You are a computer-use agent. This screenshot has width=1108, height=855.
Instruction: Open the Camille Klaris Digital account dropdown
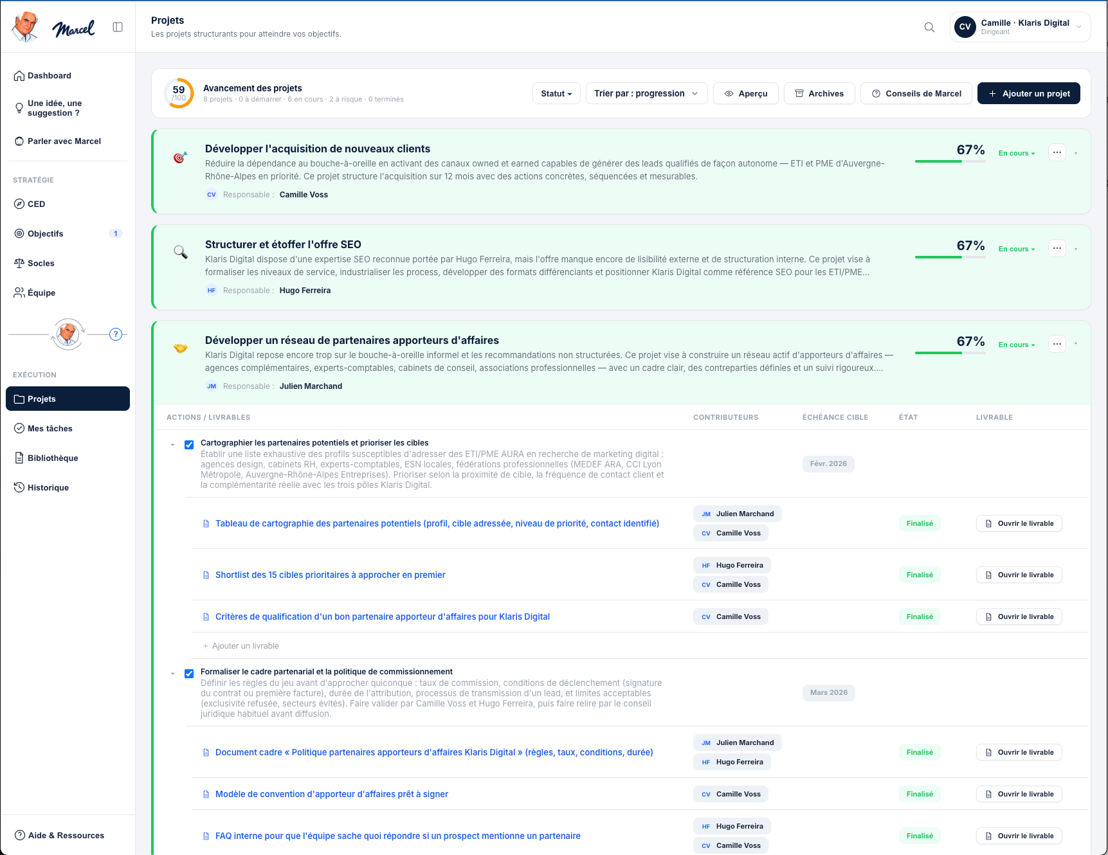pyautogui.click(x=1020, y=27)
